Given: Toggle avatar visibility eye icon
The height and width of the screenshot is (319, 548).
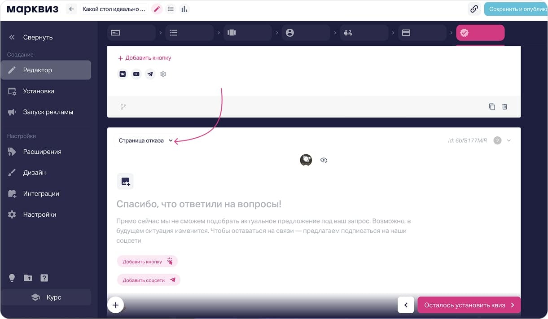Looking at the screenshot, I should click(x=324, y=160).
